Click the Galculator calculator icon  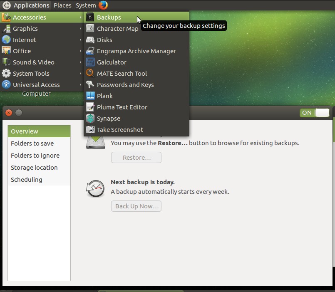tap(90, 62)
